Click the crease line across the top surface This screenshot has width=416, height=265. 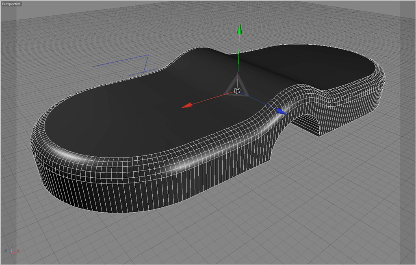click(264, 68)
